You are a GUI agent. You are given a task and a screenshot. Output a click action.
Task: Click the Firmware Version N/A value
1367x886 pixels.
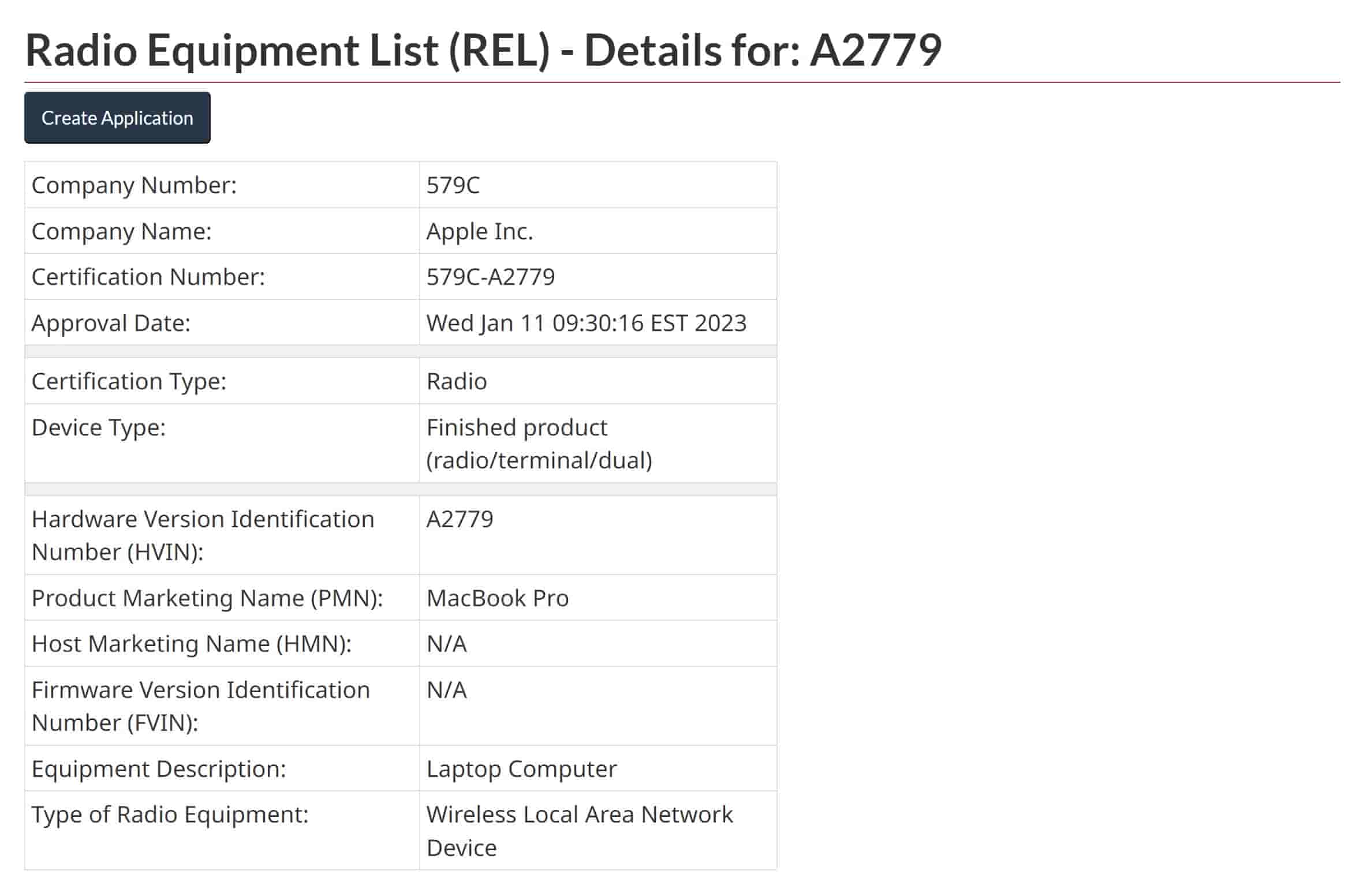446,690
